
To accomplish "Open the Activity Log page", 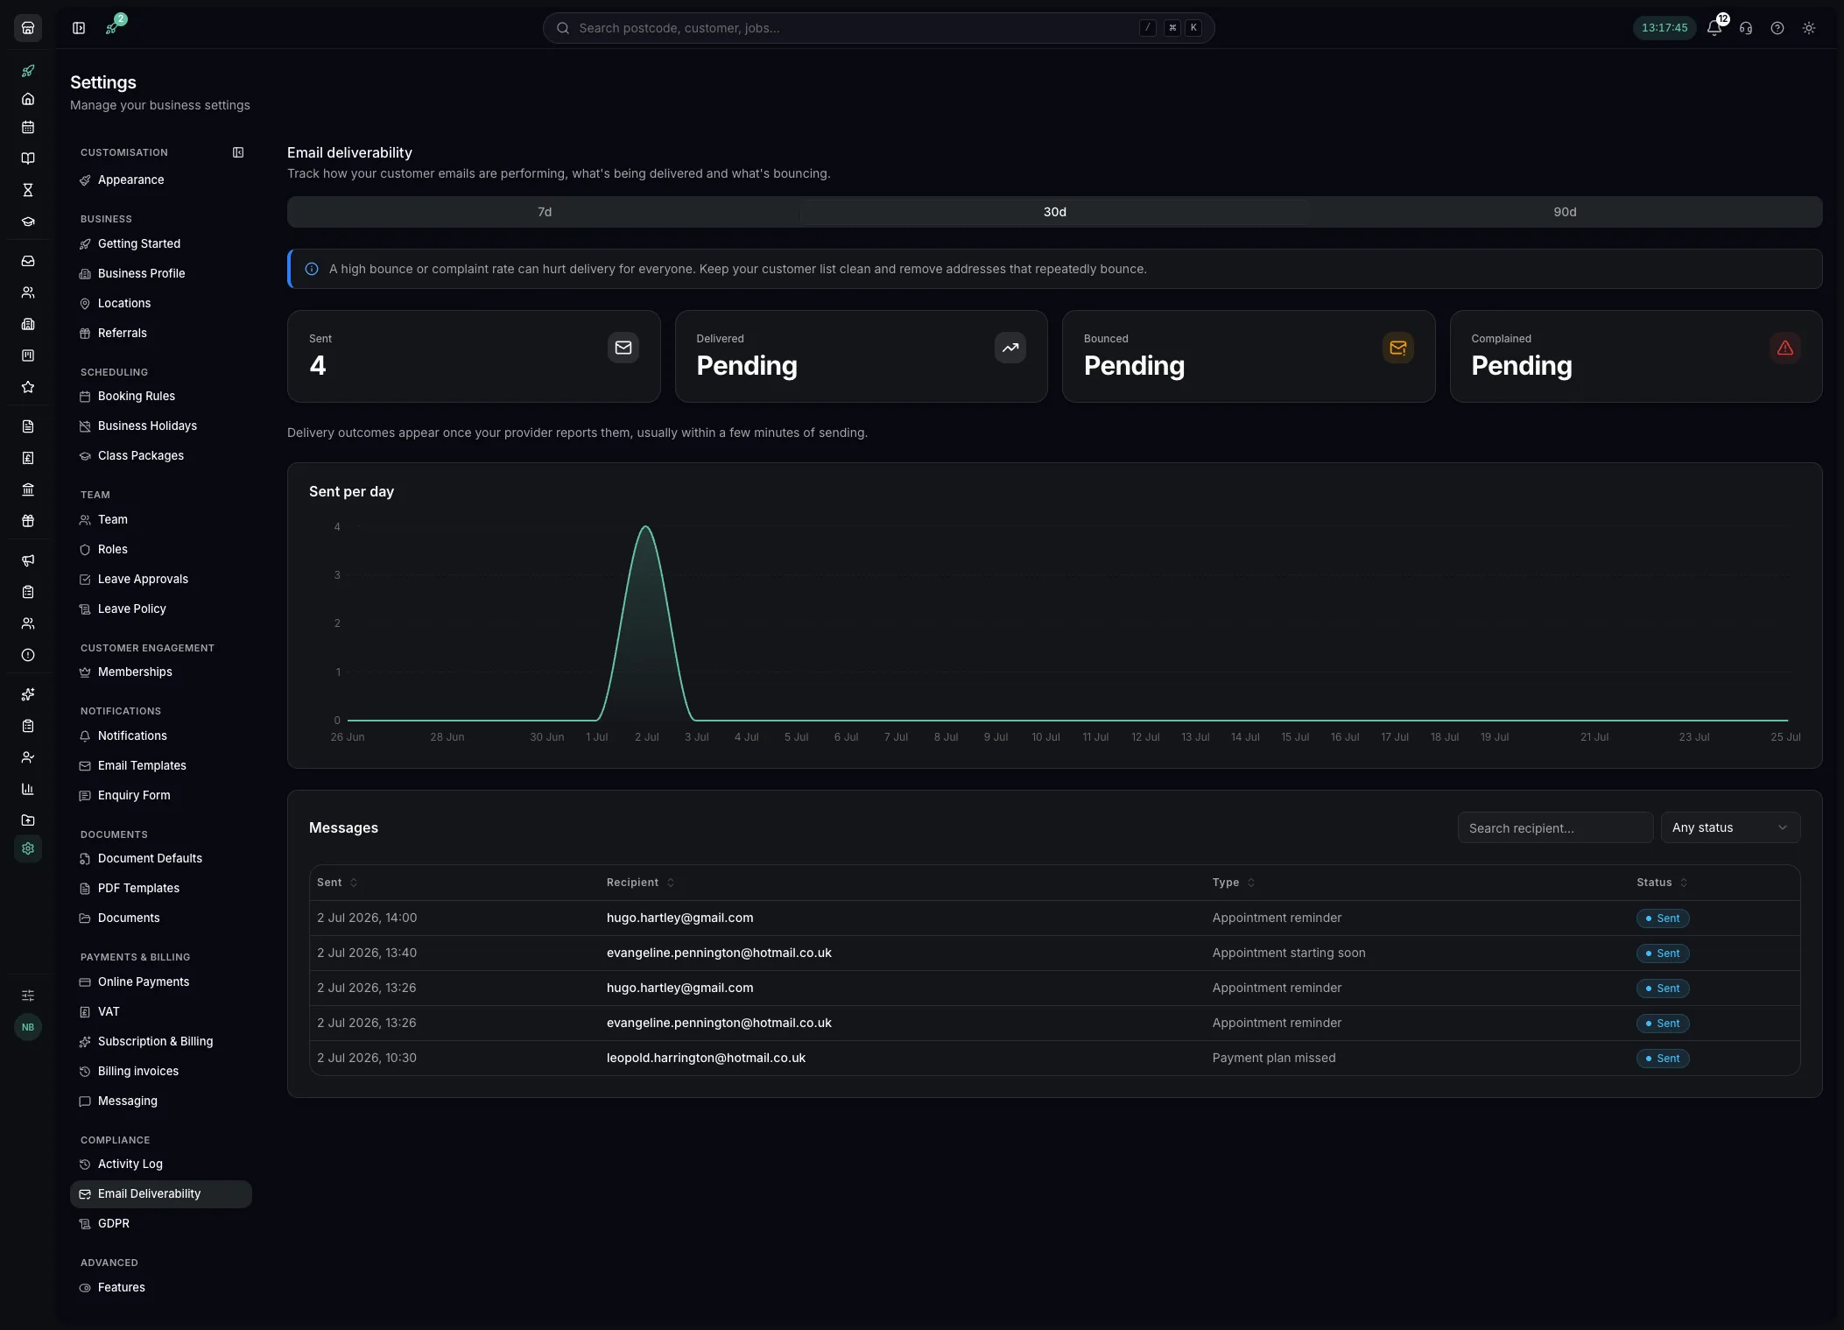I will 161,1164.
